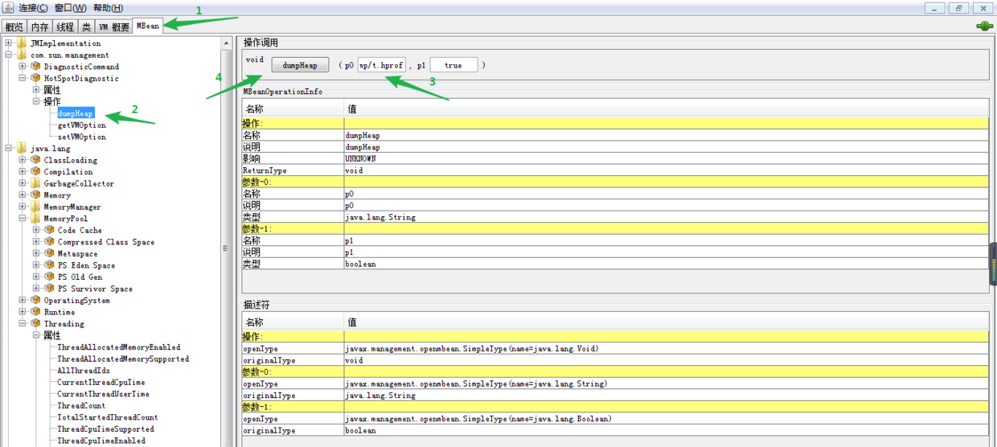
Task: Click the Threading MBean icon
Action: 35,323
